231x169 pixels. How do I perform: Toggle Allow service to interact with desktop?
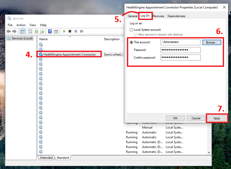click(136, 35)
